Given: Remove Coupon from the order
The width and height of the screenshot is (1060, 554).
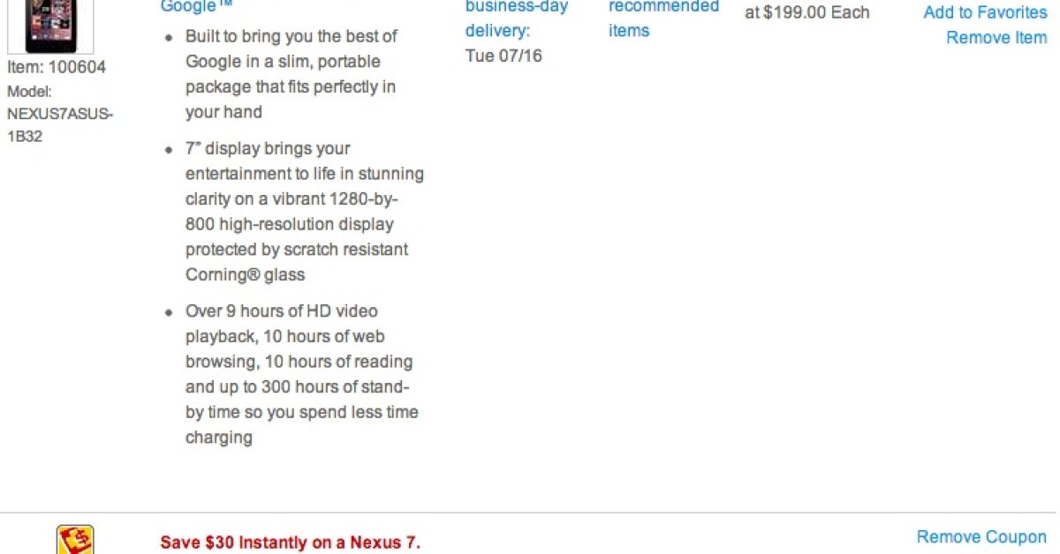Looking at the screenshot, I should (x=980, y=537).
